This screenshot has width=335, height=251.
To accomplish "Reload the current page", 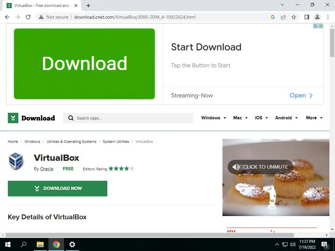I will pos(28,17).
